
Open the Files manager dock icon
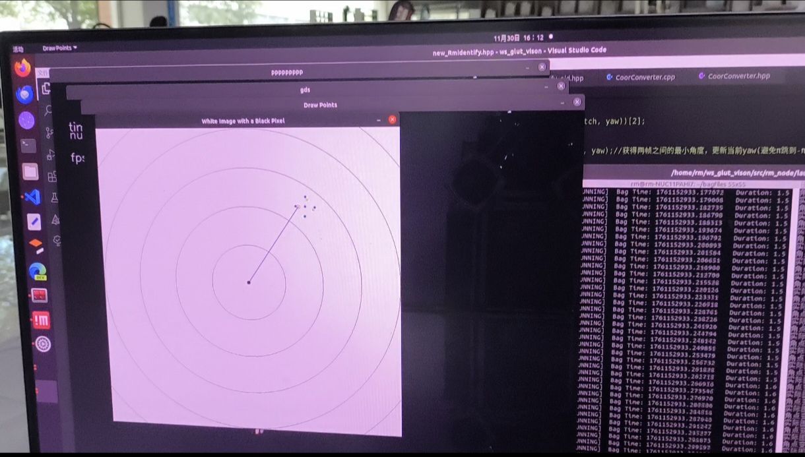click(30, 172)
